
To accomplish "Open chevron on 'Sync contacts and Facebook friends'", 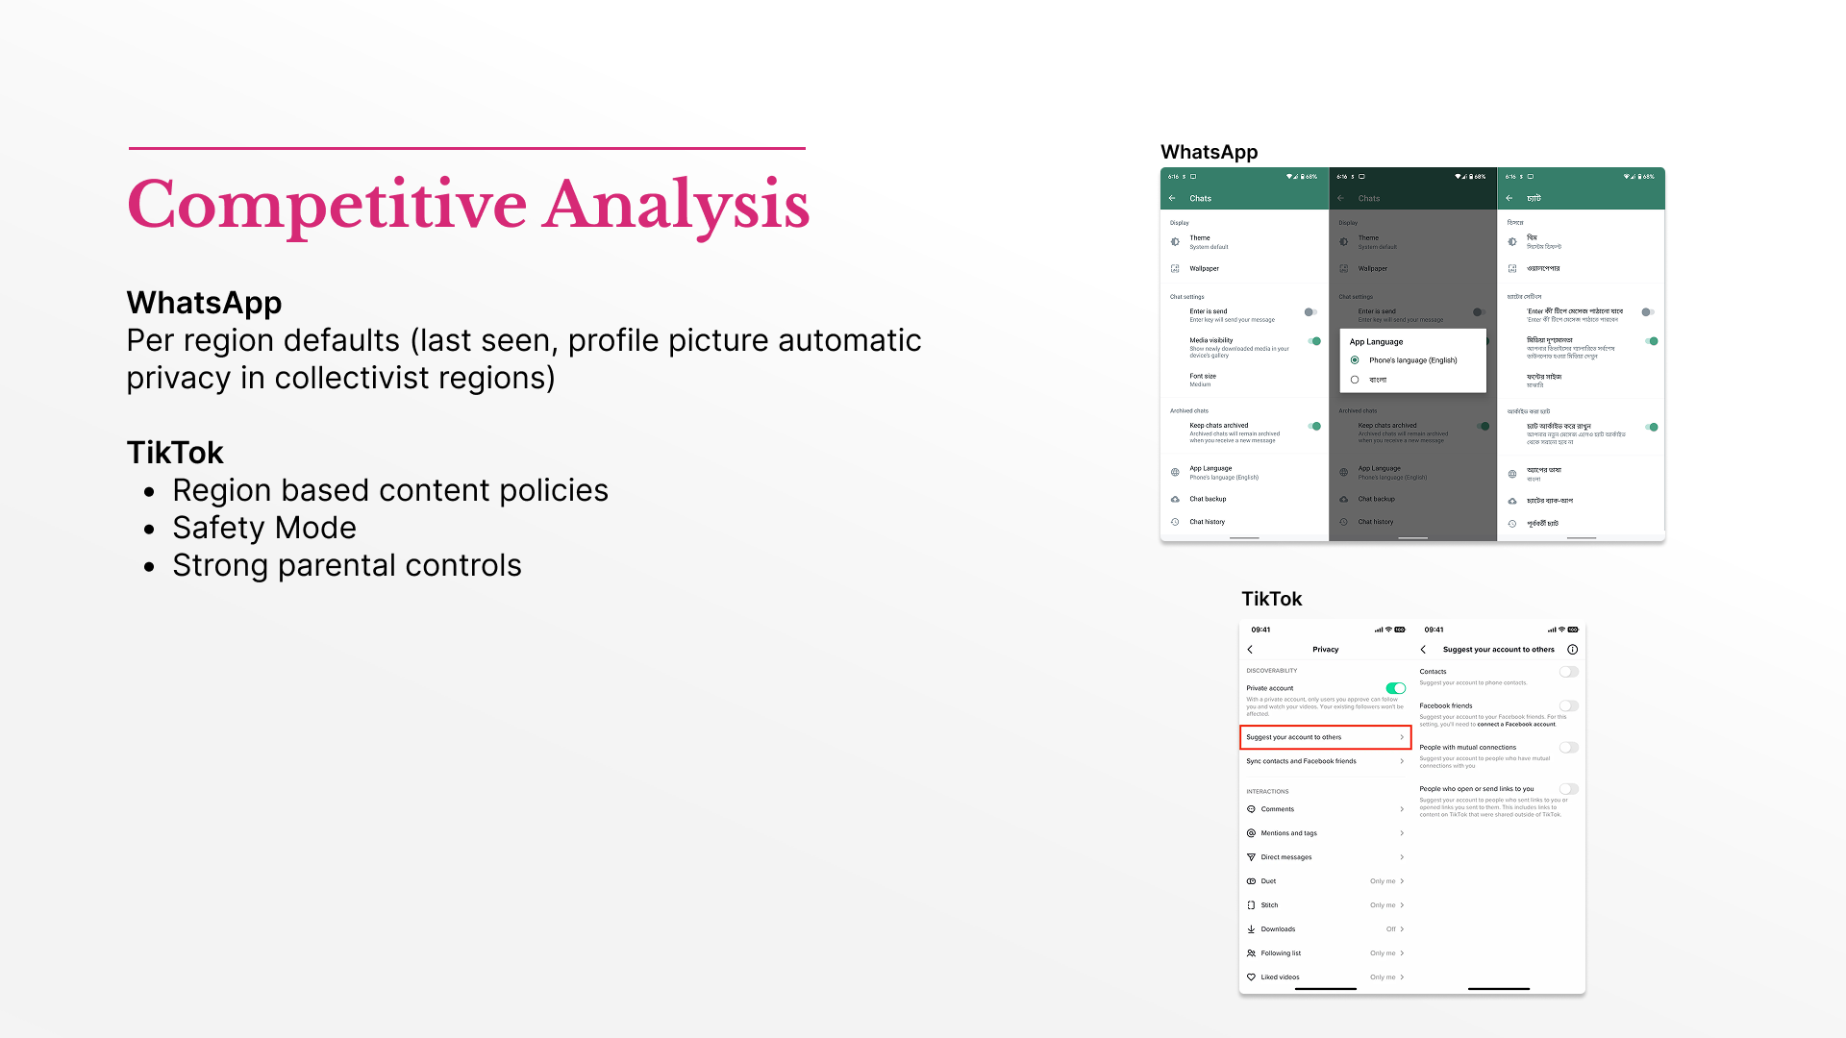I will pyautogui.click(x=1402, y=761).
